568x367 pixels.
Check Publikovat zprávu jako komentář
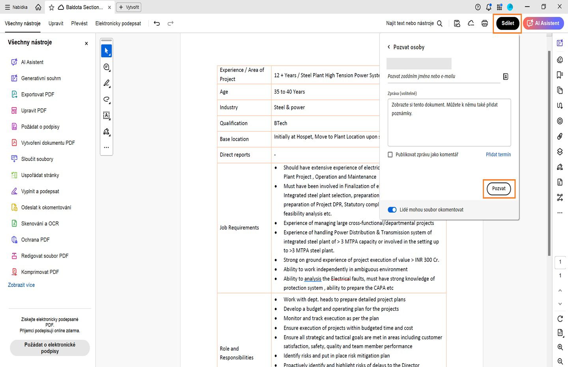[390, 155]
